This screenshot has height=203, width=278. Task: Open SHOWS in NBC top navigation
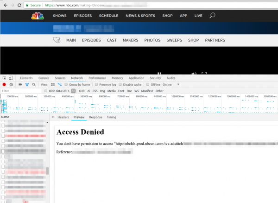point(60,16)
